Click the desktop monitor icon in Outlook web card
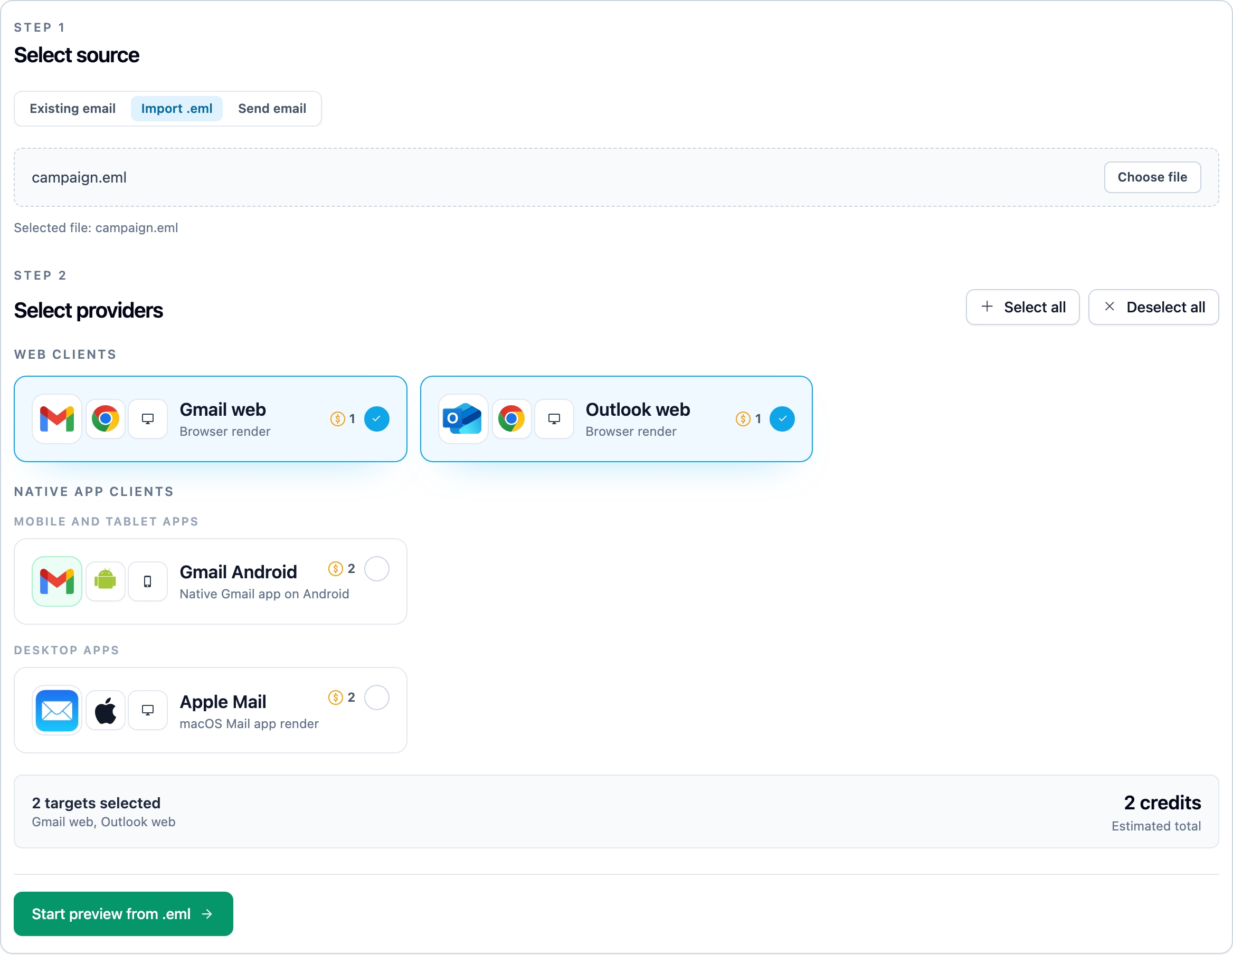Screen dimensions: 1233x955 click(x=554, y=419)
